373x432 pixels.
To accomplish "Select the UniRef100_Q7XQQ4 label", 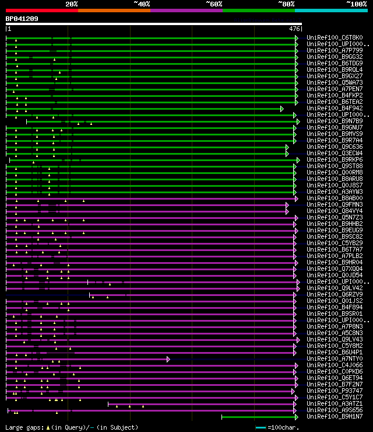I will (335, 269).
